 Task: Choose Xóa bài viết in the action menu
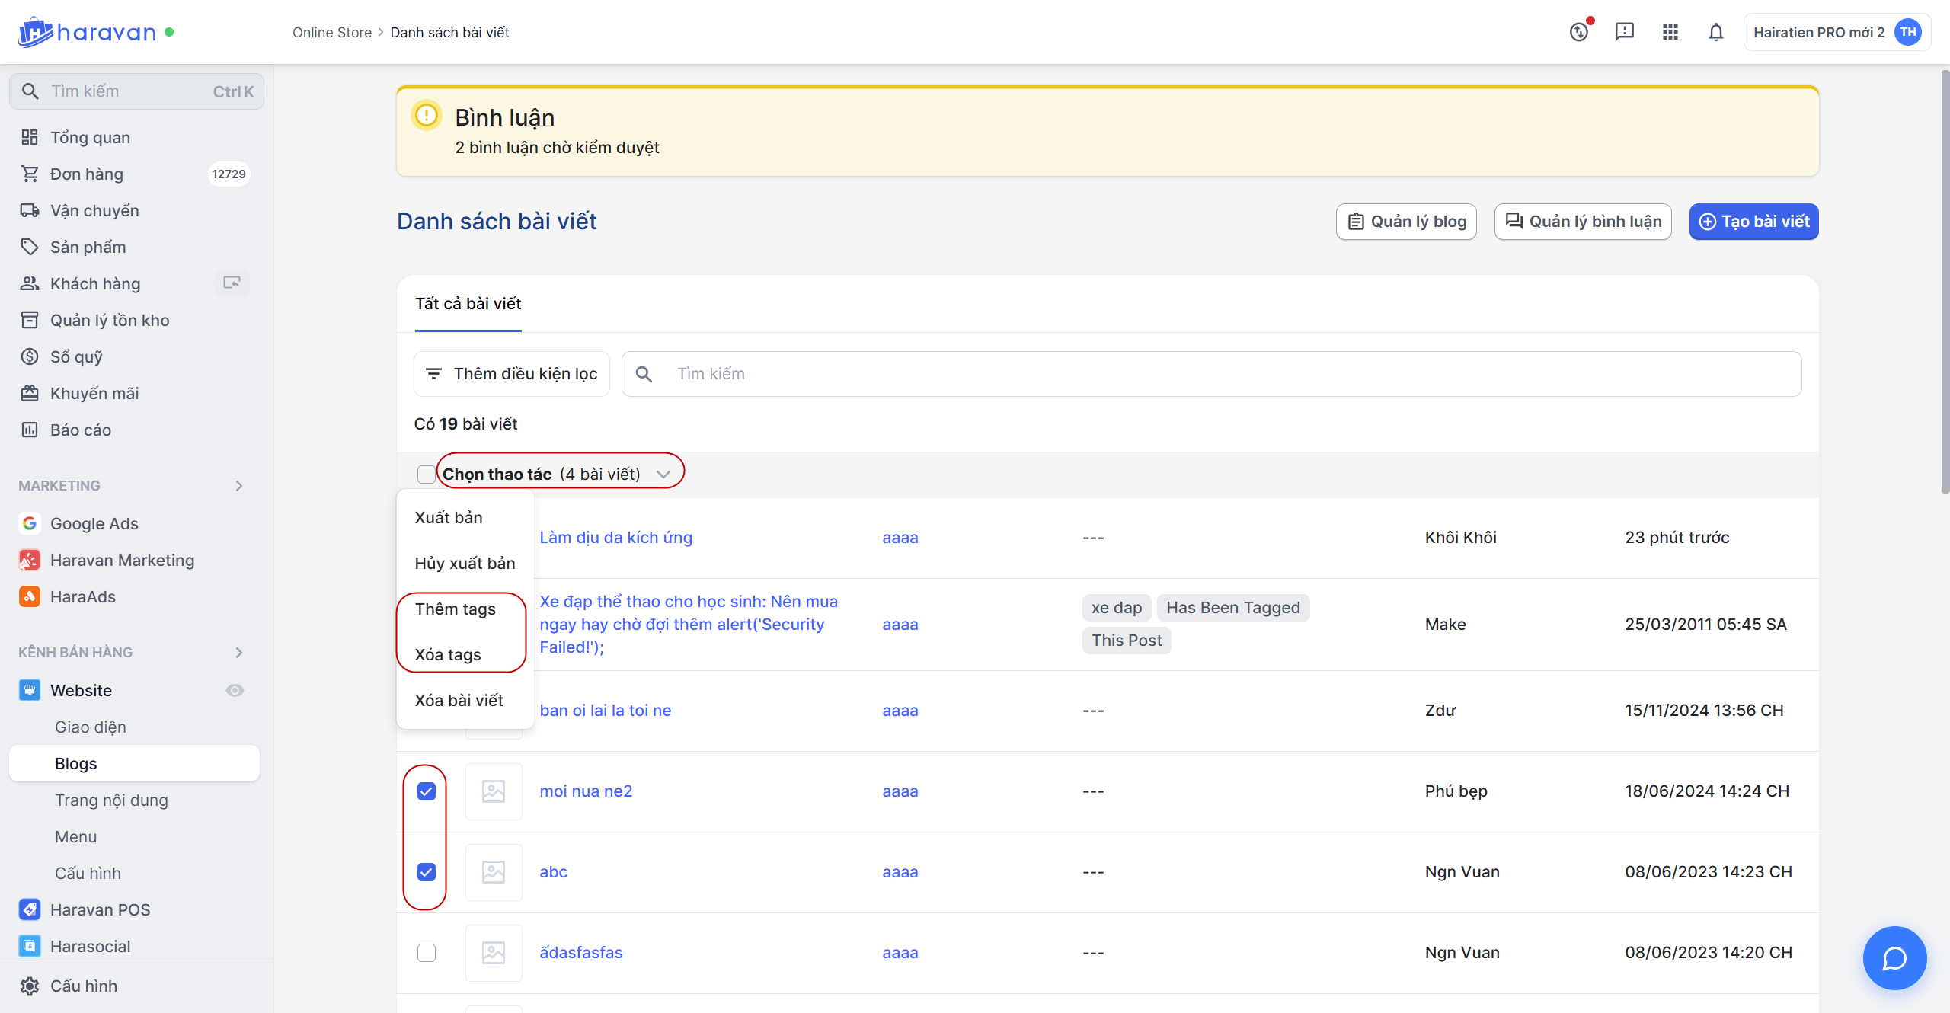pos(459,701)
